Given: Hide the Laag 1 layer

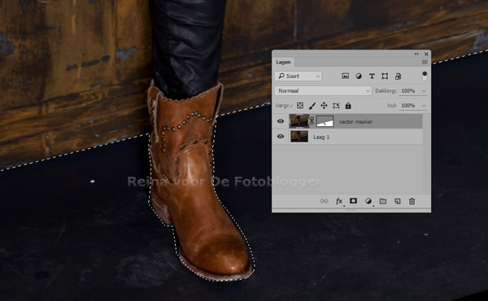Looking at the screenshot, I should (x=281, y=137).
